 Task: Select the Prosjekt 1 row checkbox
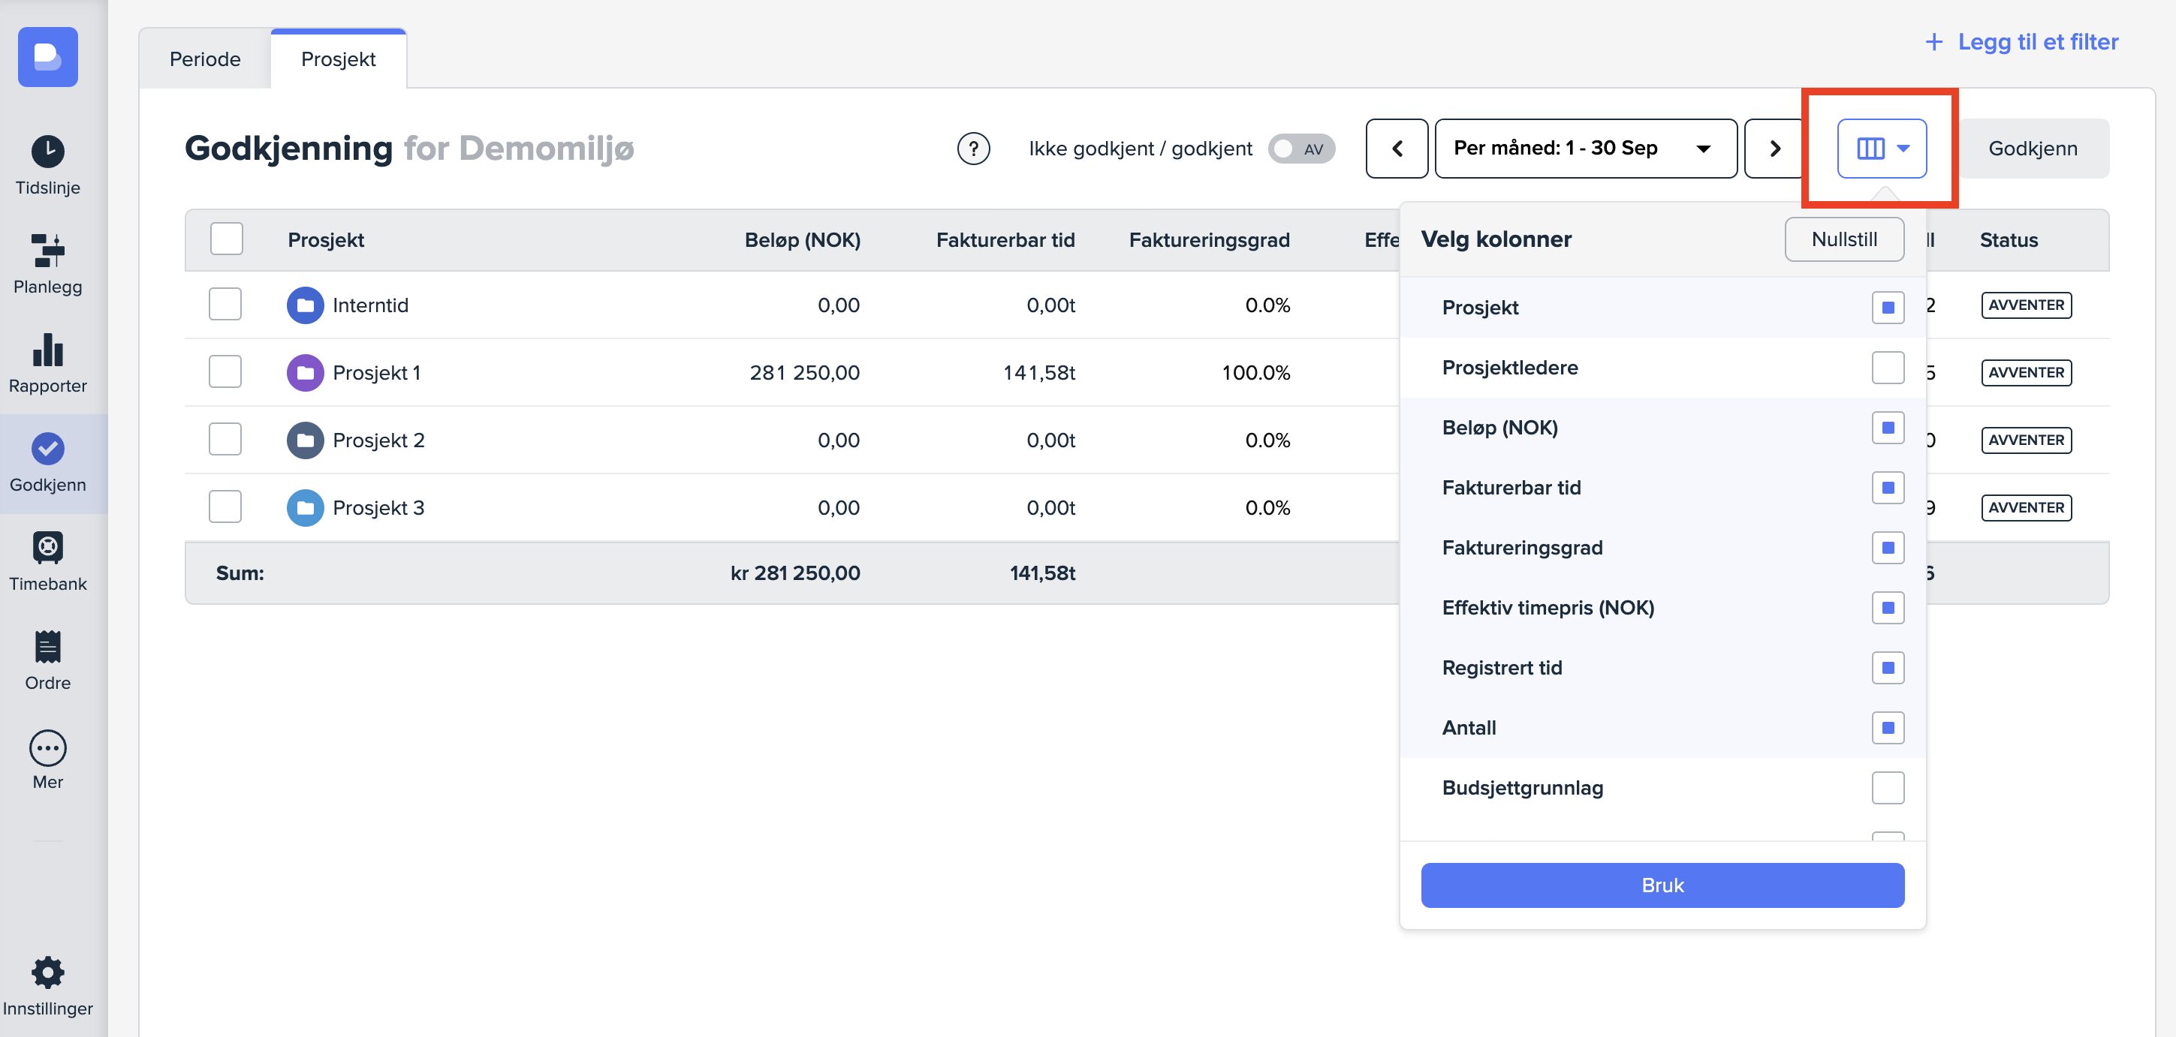(225, 372)
